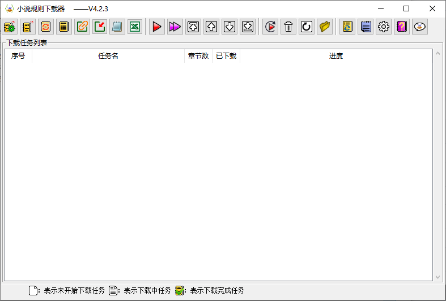Click the orange refresh notebook icon
Viewport: 446px width, 301px height.
(x=46, y=27)
